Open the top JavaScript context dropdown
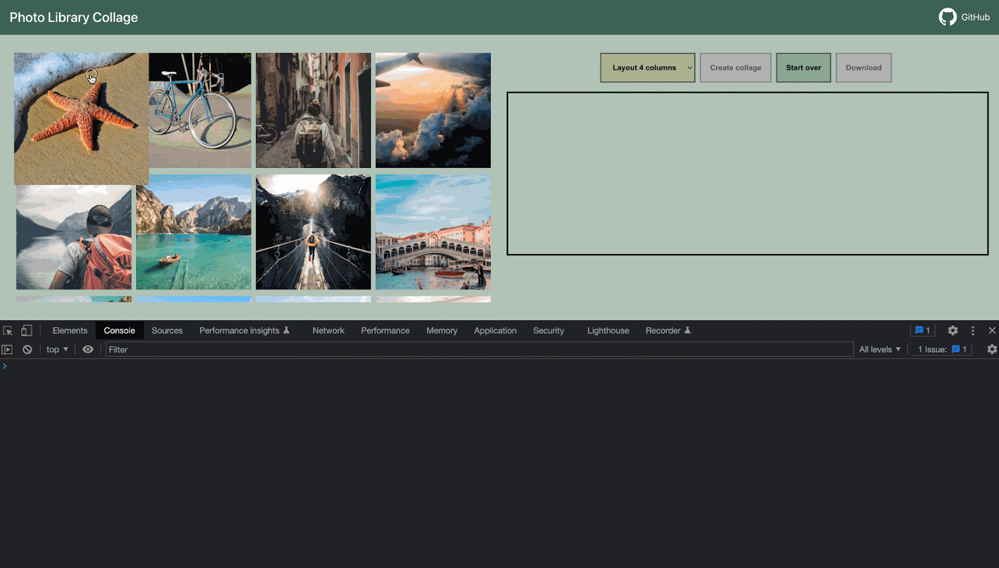This screenshot has width=999, height=568. click(x=57, y=350)
